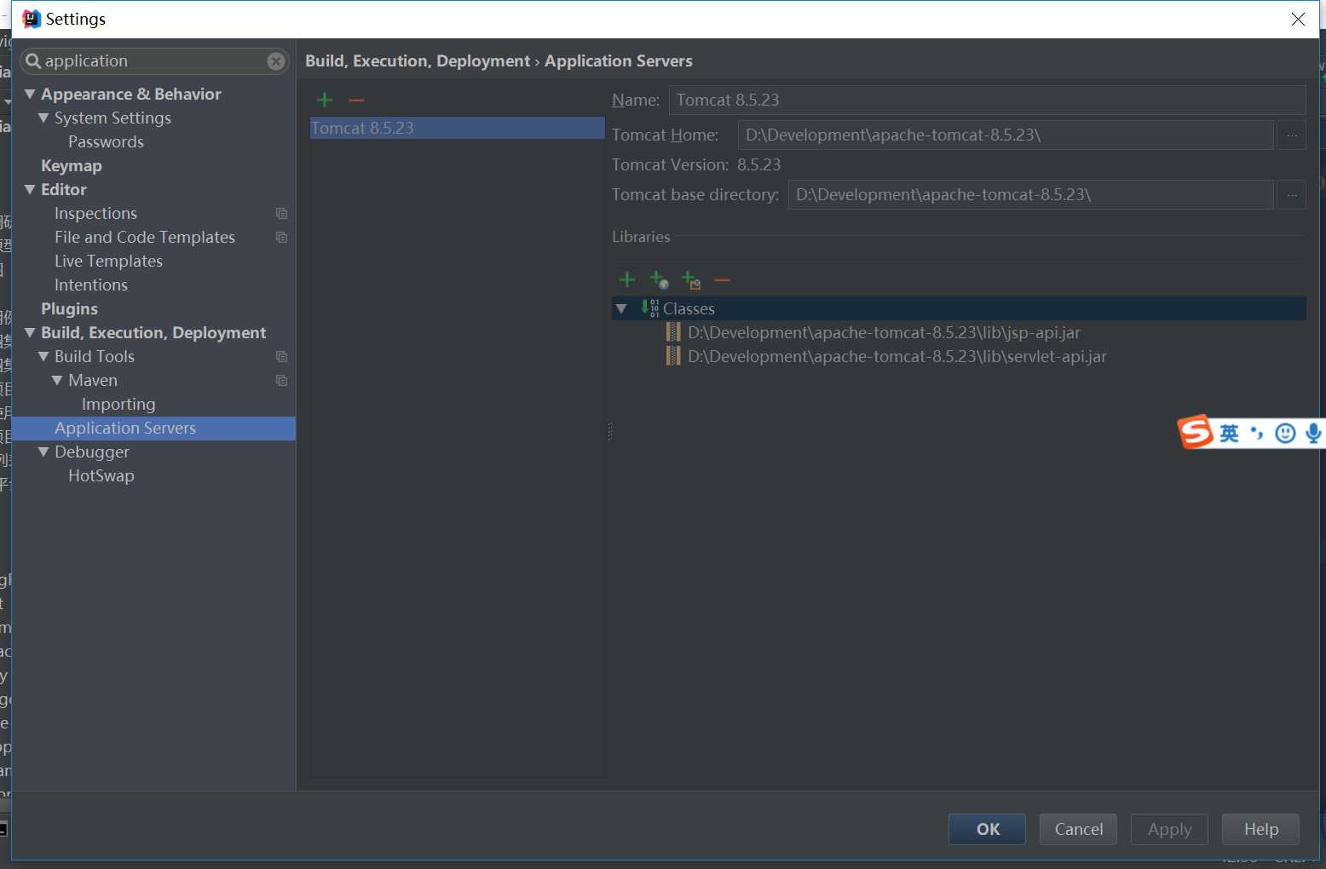
Task: Select the Tomcat 8.5.23 server in the list
Action: tap(458, 128)
